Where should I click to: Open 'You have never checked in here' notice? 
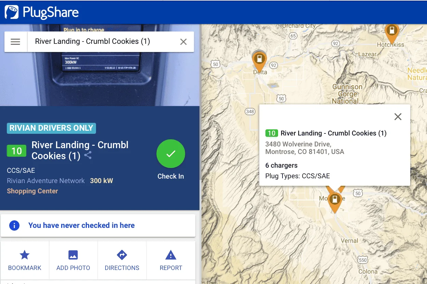pyautogui.click(x=98, y=225)
